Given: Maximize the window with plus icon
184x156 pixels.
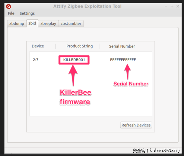Looking at the screenshot, I should pos(172,6).
